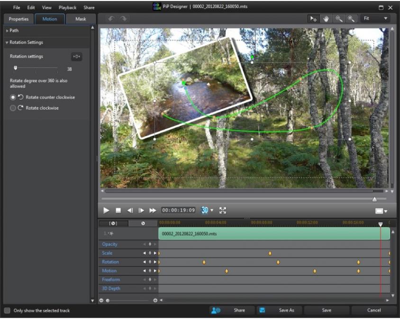Screen dimensions: 400x319
Task: Reset rotation with the keyframe reset icon
Action: click(76, 56)
